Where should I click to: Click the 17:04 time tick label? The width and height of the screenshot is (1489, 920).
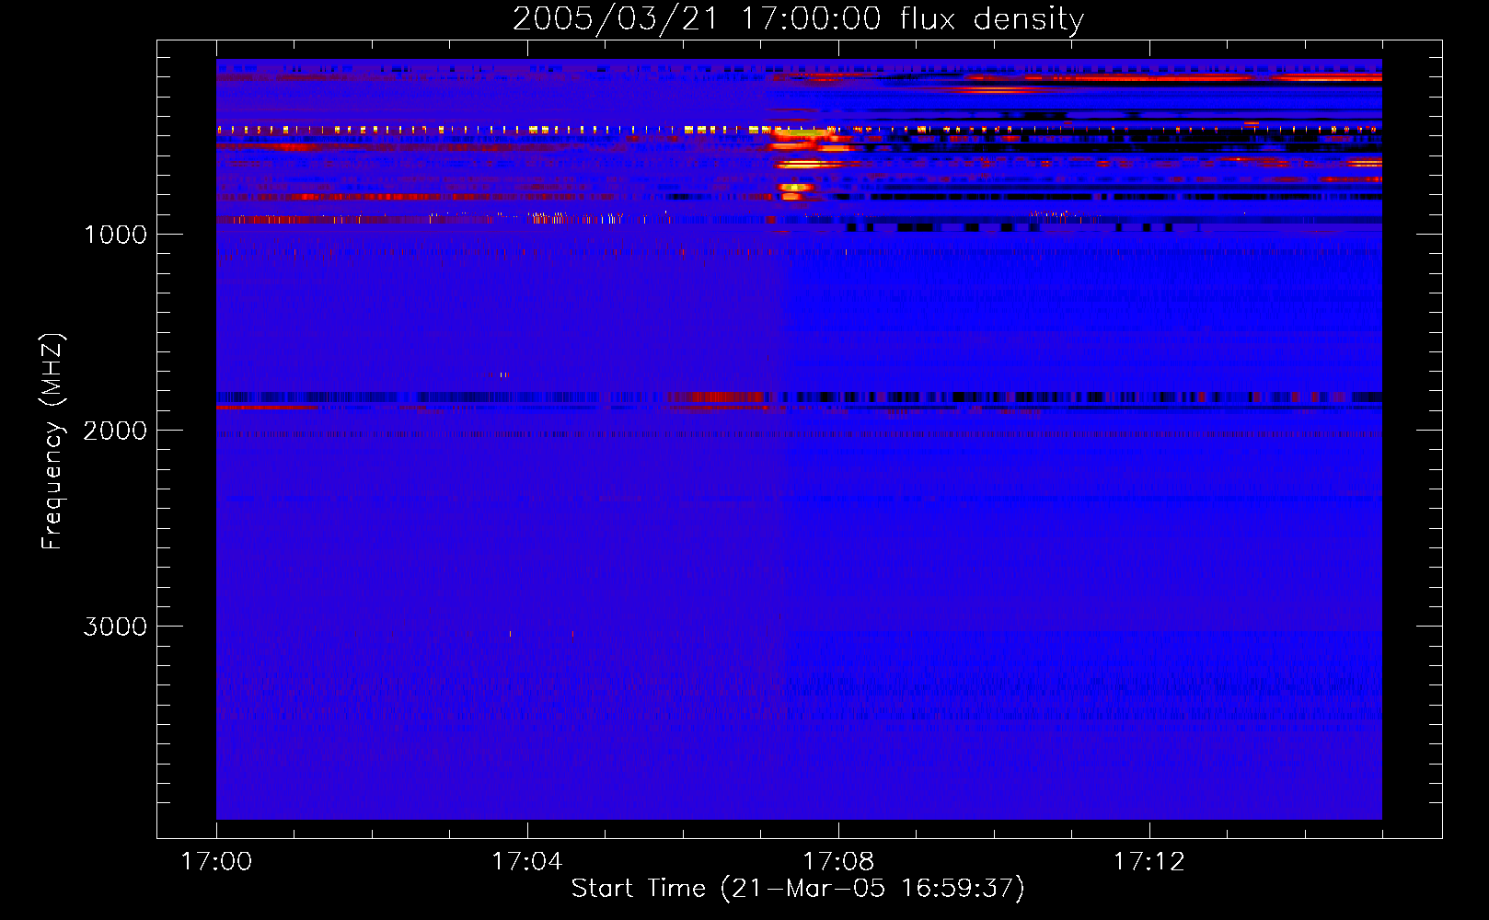527,862
